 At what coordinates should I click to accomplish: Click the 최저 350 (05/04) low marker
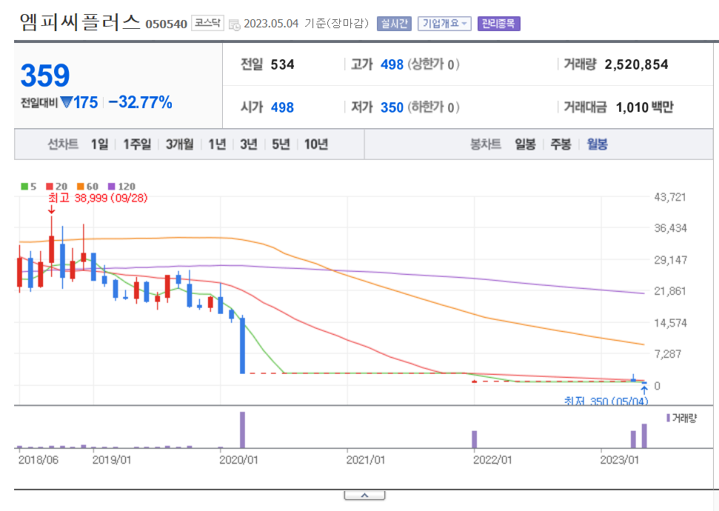(x=606, y=401)
